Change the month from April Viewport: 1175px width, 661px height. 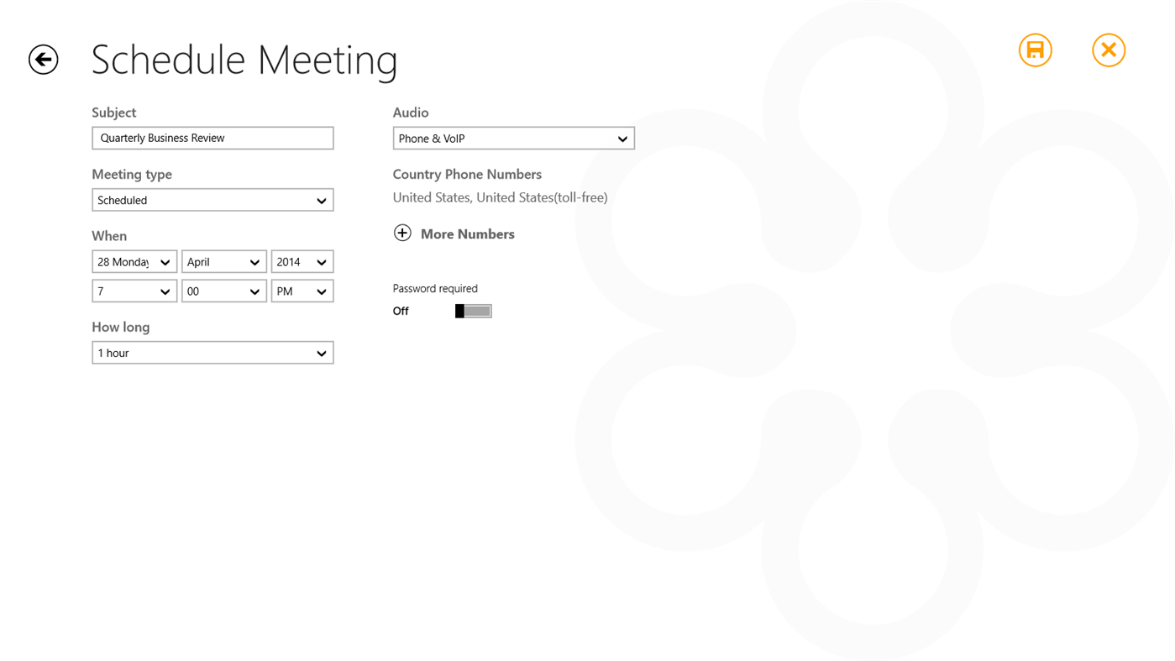pos(223,262)
